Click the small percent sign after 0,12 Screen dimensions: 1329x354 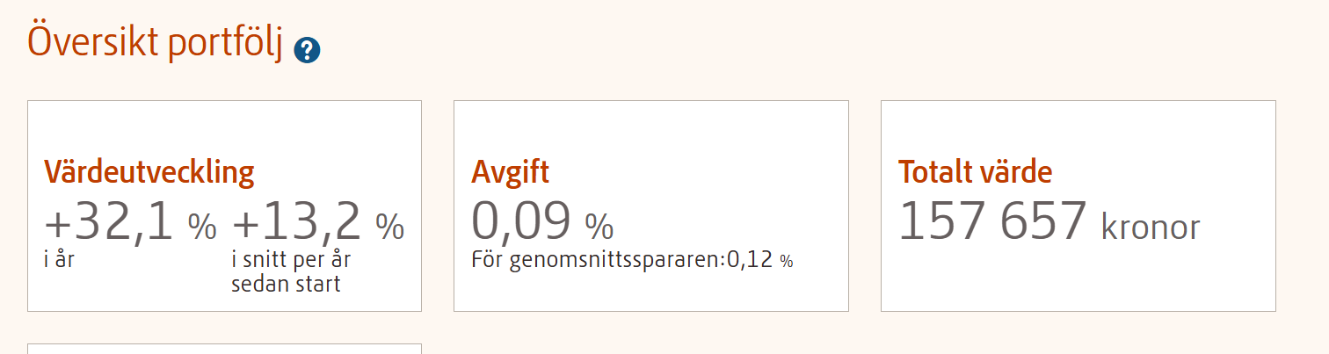[x=786, y=262]
